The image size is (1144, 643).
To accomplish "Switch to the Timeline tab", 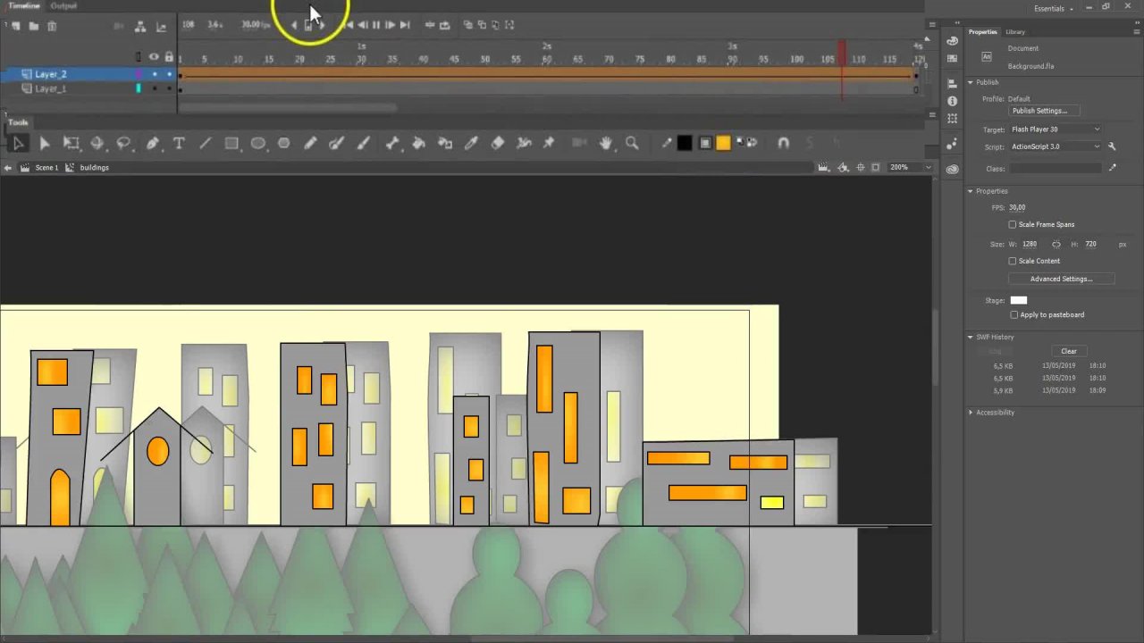I will tap(24, 6).
